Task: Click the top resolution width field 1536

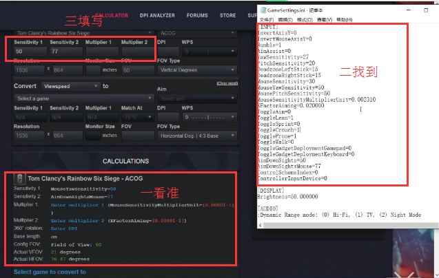Action: point(30,70)
